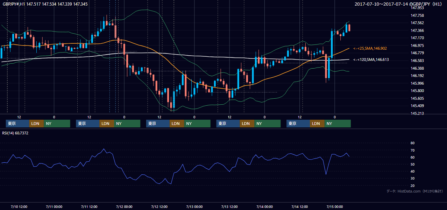Image resolution: width=447 pixels, height=210 pixels.
Task: Click the NY session bar for 7/10
Action: pyautogui.click(x=57, y=124)
